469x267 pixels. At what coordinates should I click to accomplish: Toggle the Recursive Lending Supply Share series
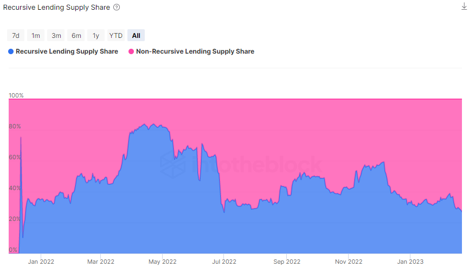click(67, 51)
